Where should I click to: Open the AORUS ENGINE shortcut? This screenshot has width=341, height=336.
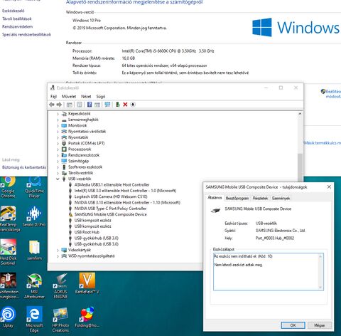[x=60, y=286]
